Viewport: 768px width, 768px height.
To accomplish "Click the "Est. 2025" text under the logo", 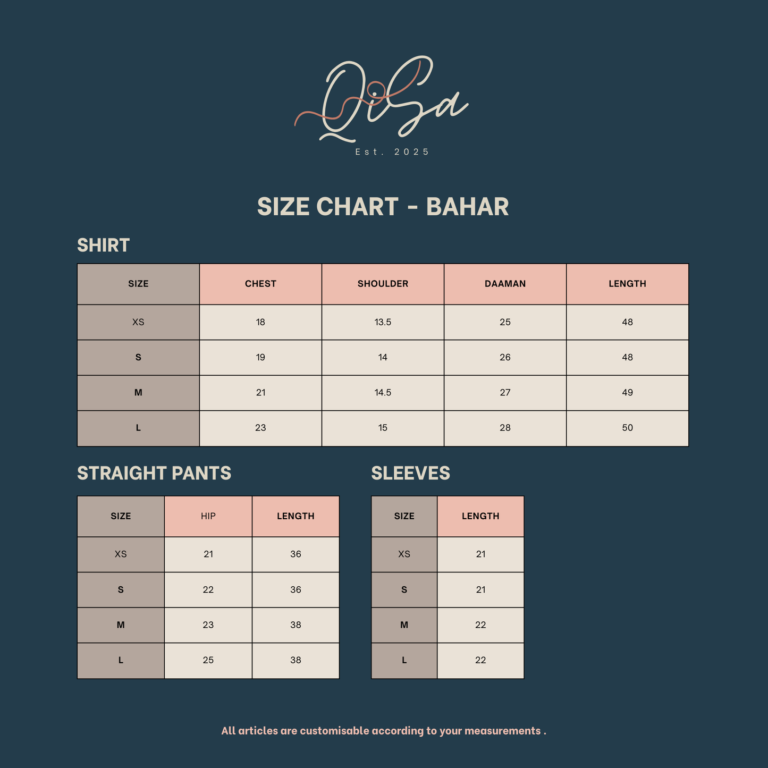I will 392,152.
